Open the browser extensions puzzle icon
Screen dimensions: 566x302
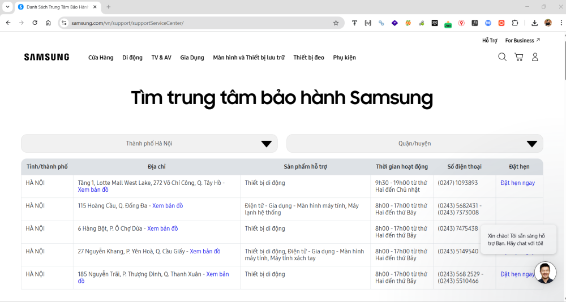514,23
